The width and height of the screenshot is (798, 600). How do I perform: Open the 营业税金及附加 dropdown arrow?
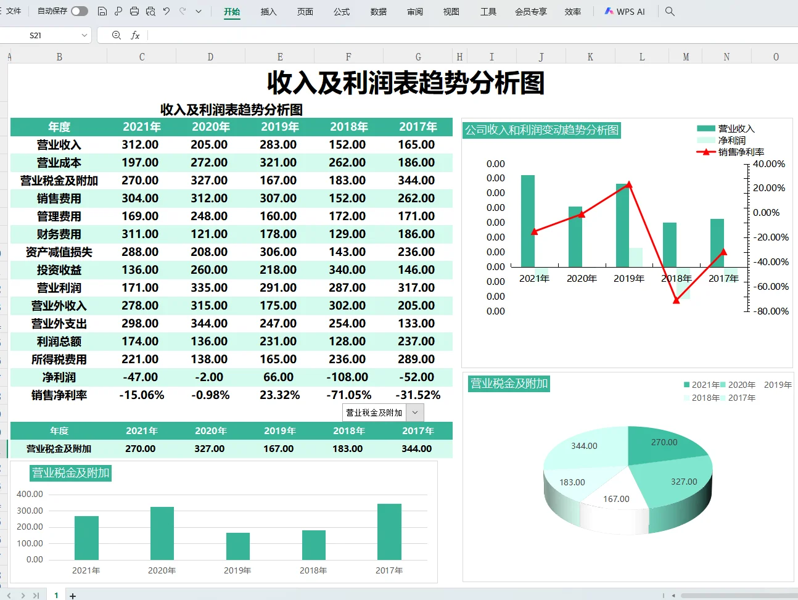[x=415, y=413]
